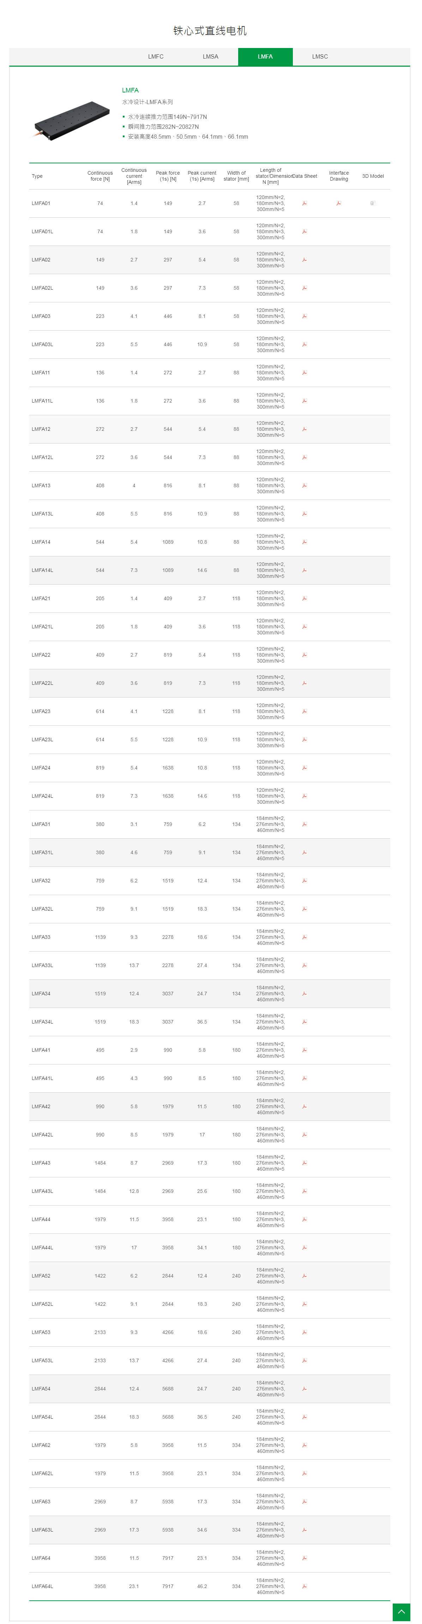Open the LMFA54 data sheet PDF icon
Screen dimensions: 422x1624
(x=304, y=1389)
